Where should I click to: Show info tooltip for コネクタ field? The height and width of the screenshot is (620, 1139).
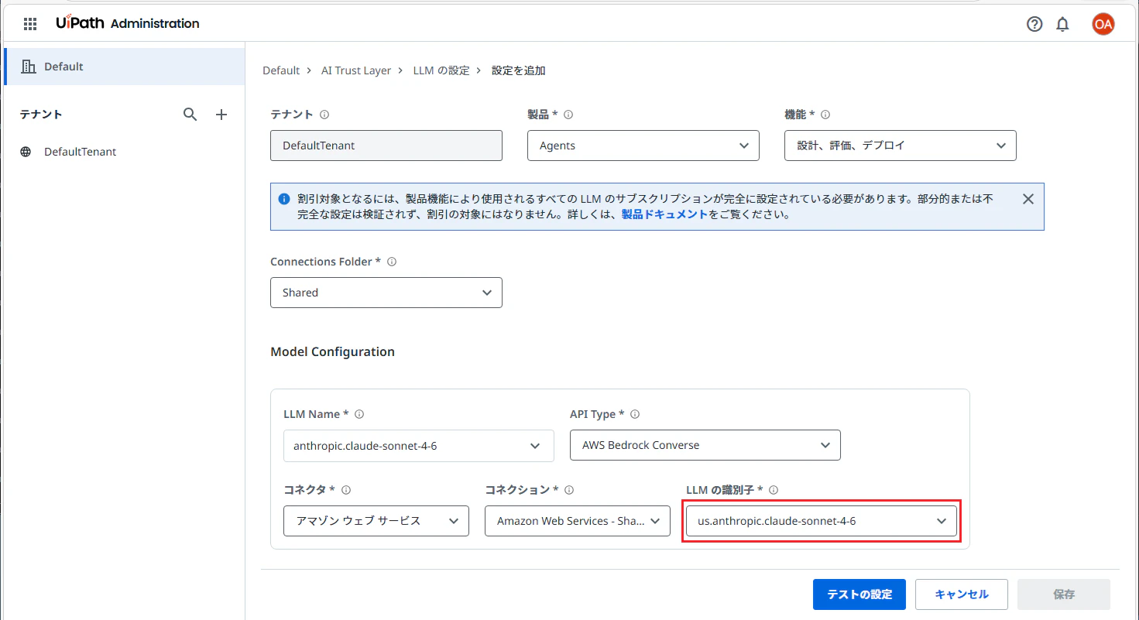click(x=346, y=490)
